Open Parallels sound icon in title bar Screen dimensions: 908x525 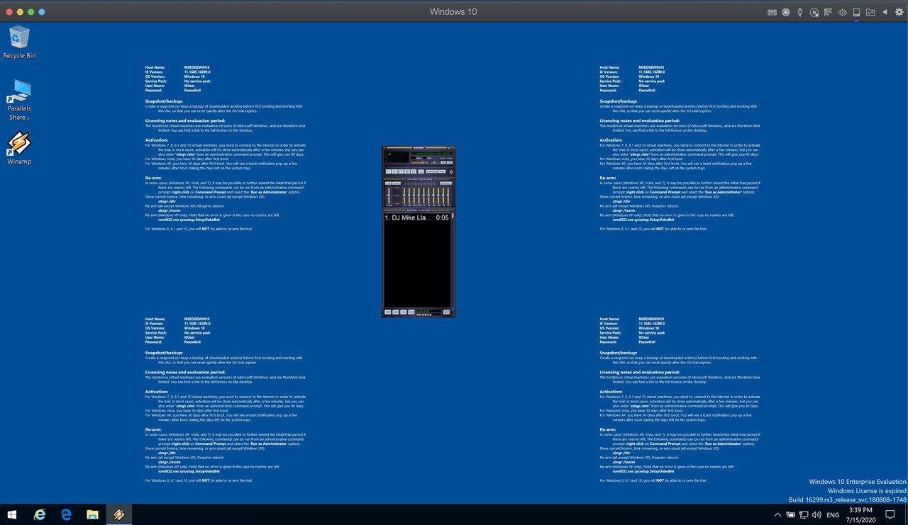pyautogui.click(x=842, y=12)
